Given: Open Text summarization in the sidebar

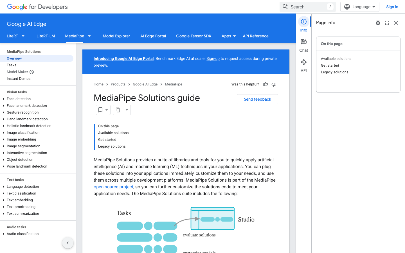Looking at the screenshot, I should pos(23,214).
